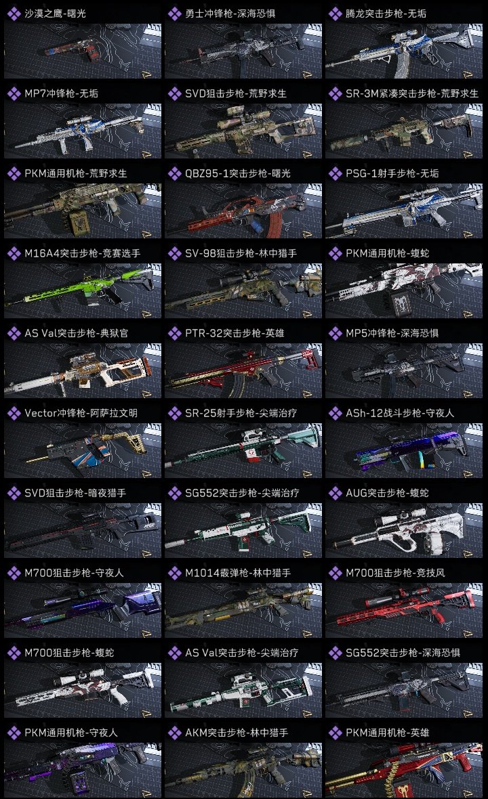Click the purple diamond icon next to MP7冲锋枪-无垢
This screenshot has height=799, width=488.
click(x=14, y=93)
